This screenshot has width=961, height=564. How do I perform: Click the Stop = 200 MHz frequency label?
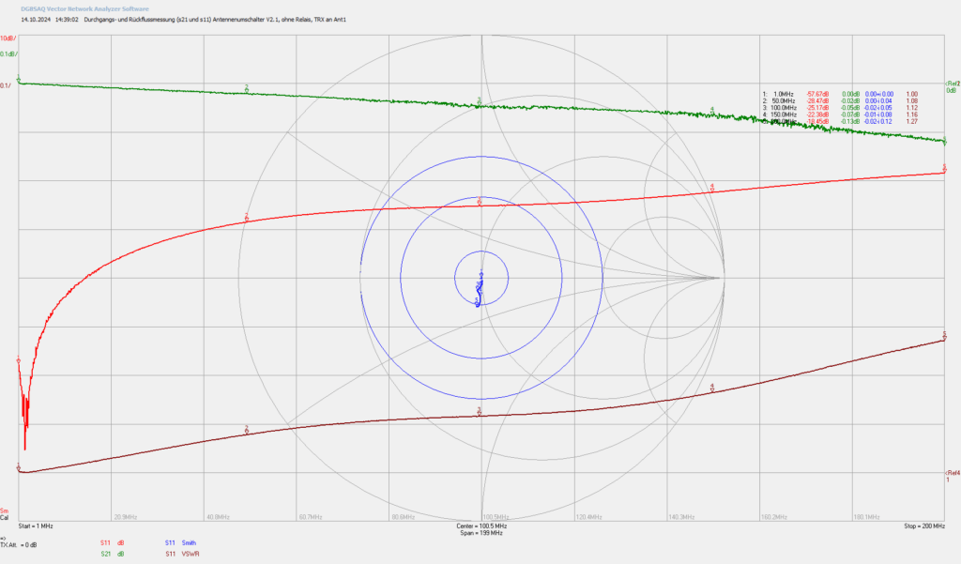tap(924, 526)
